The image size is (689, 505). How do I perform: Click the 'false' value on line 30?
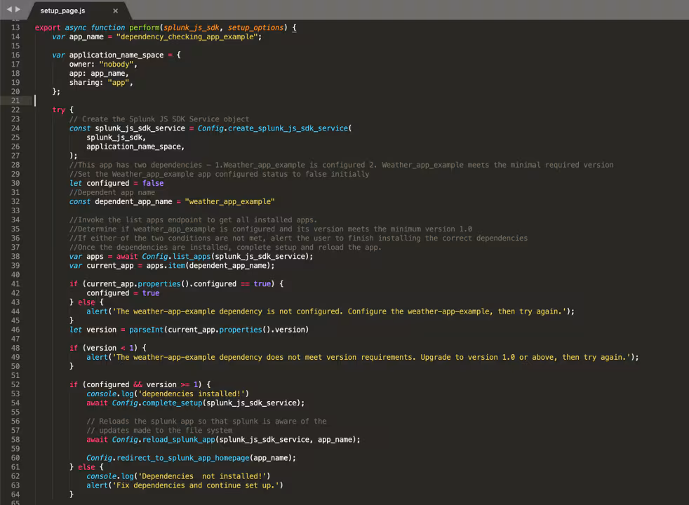click(152, 183)
